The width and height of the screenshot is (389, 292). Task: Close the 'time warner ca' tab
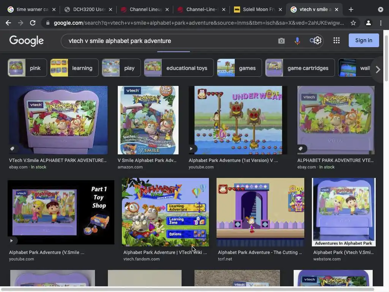(x=54, y=10)
